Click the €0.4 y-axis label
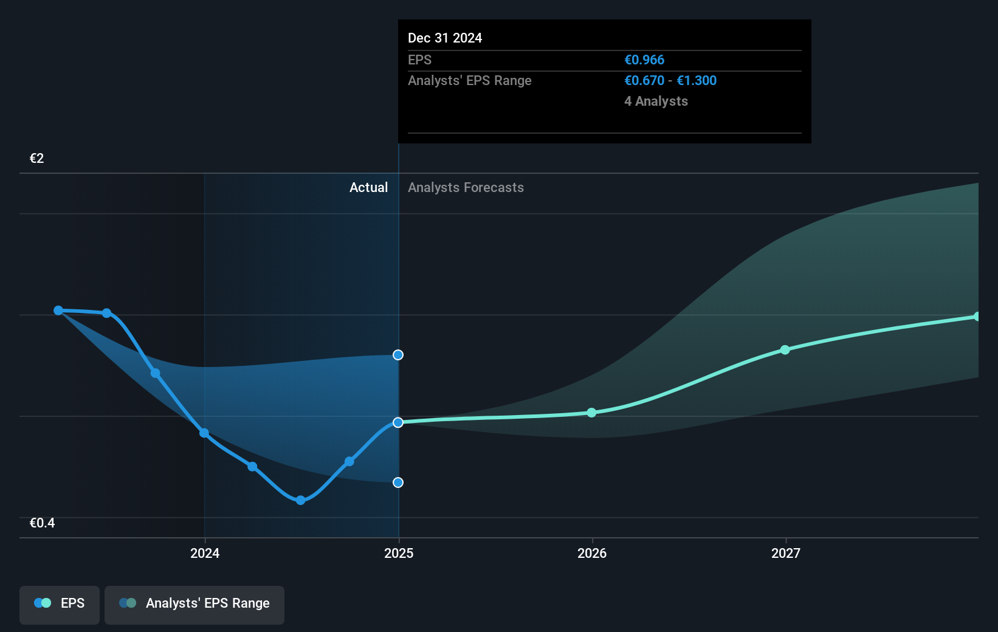This screenshot has width=998, height=632. coord(43,523)
